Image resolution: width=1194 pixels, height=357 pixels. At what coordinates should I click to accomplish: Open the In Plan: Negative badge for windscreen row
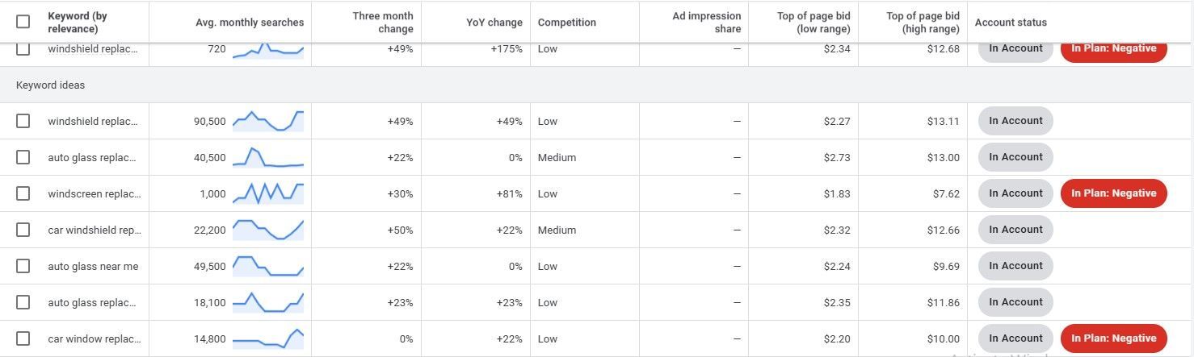1113,193
